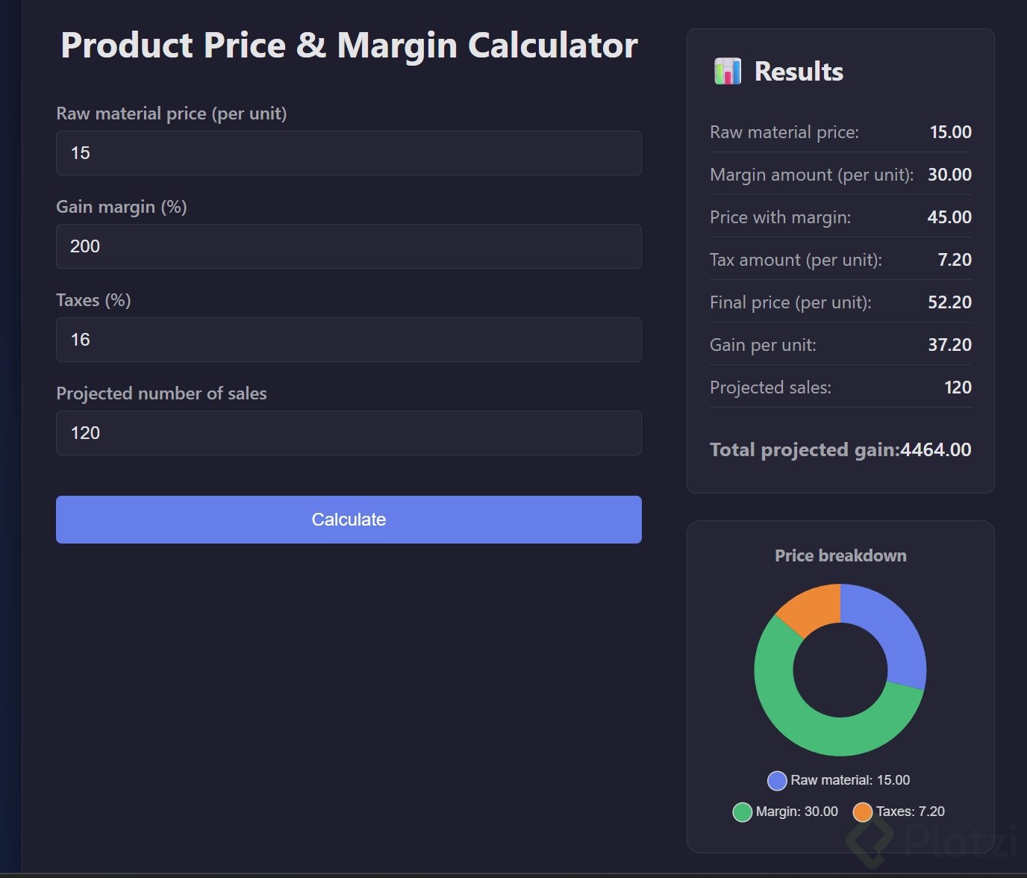Toggle the orange Taxes legend circle
The height and width of the screenshot is (878, 1027).
coord(863,812)
